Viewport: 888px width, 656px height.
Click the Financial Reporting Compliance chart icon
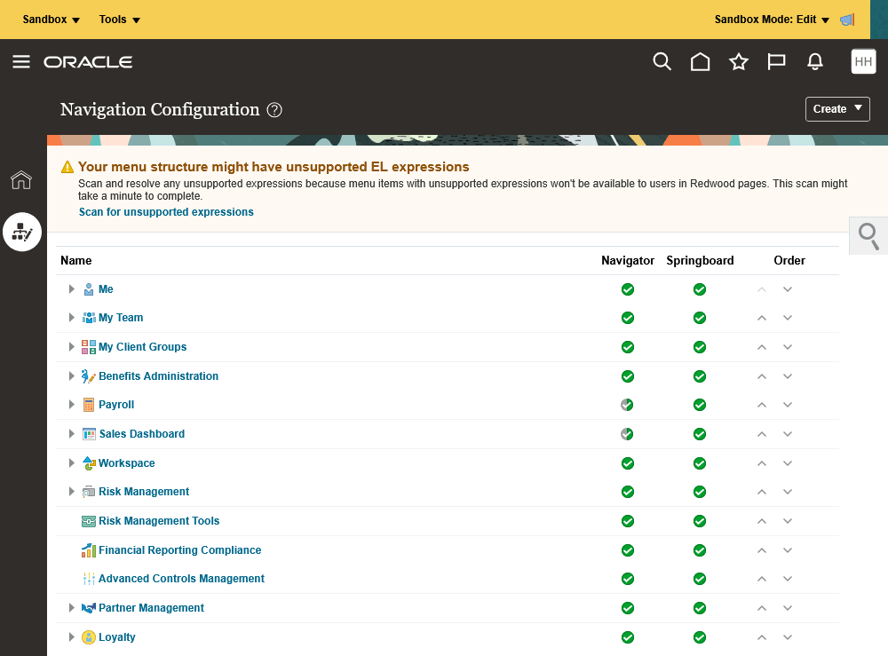(x=88, y=550)
